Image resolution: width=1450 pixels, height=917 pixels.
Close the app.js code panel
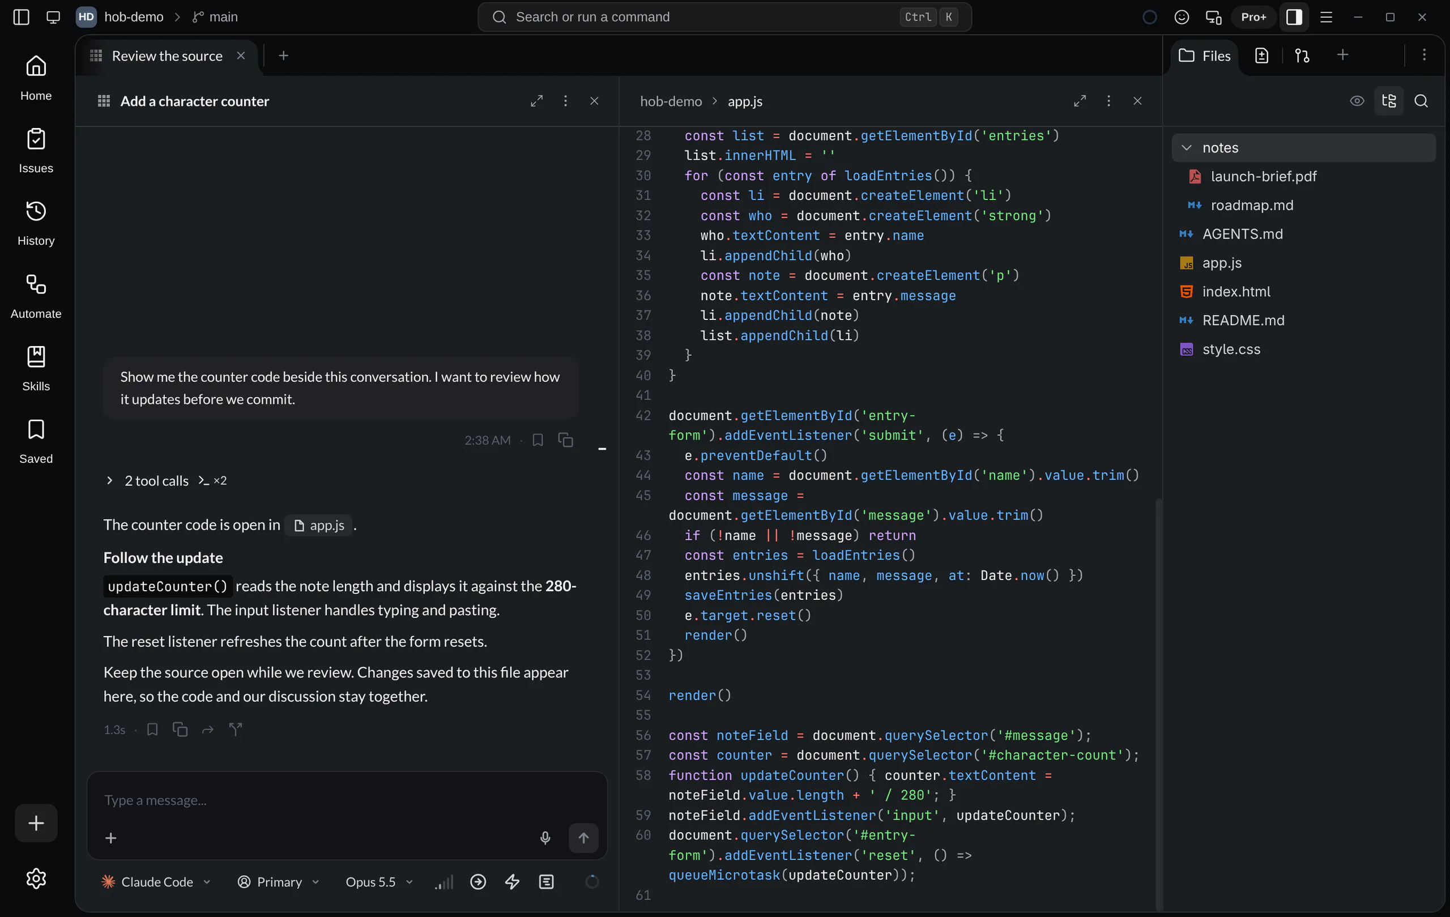coord(1137,101)
